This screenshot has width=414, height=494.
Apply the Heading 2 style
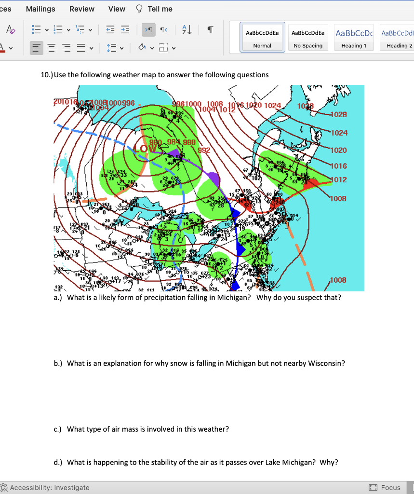tap(398, 37)
